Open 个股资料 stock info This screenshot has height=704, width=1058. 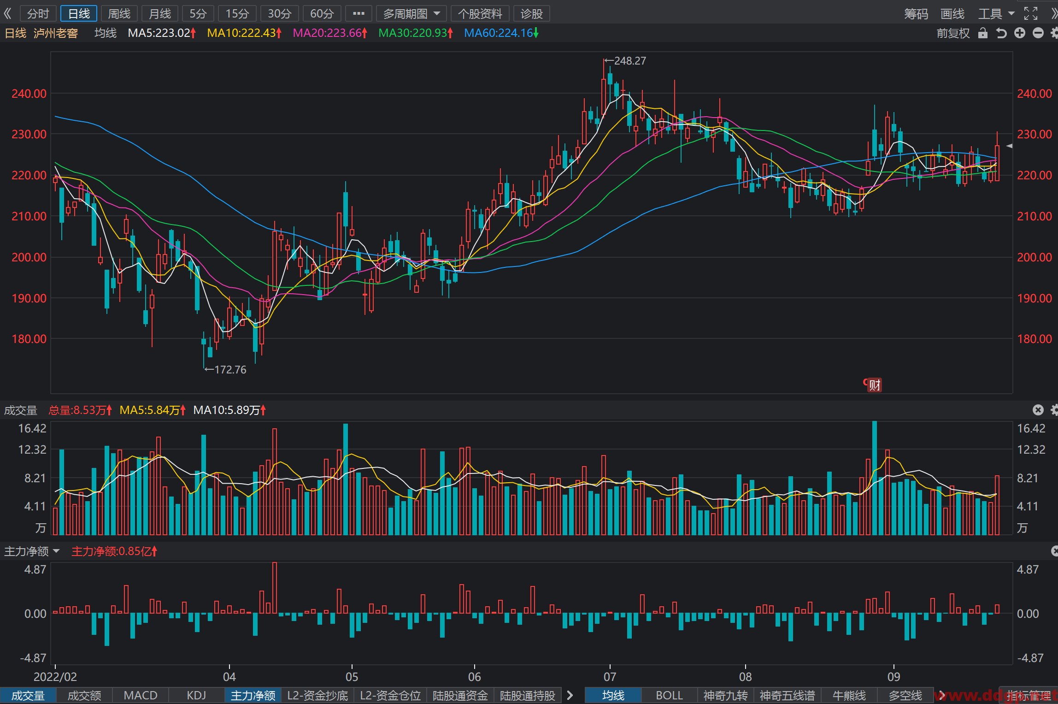pos(480,14)
